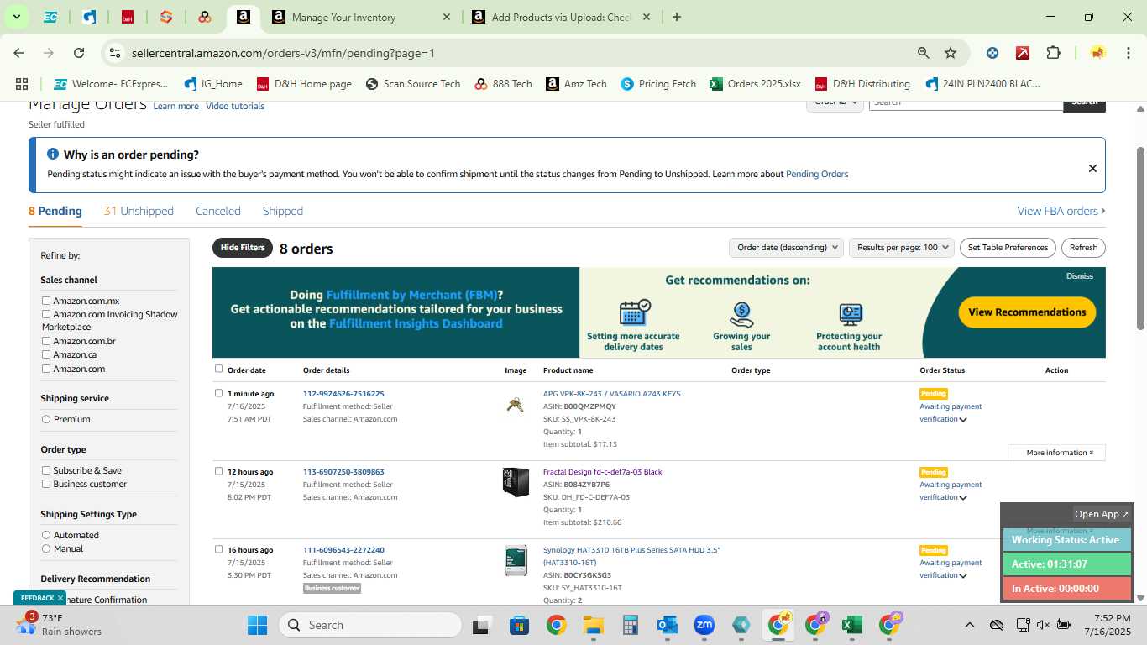
Task: Open Scan Source Tech bookmark
Action: (413, 84)
